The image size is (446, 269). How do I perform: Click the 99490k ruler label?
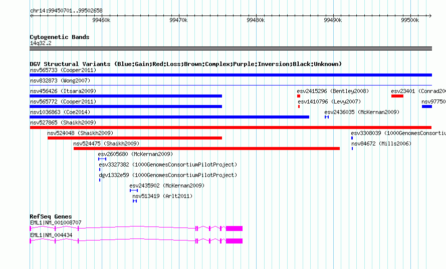[x=333, y=20]
